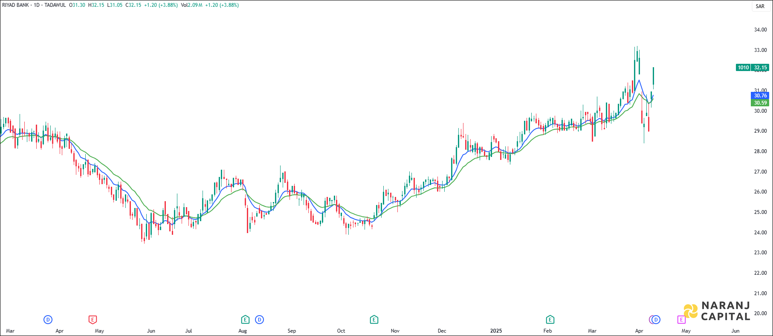Click the Jul label on time axis
The image size is (773, 336).
pos(188,331)
